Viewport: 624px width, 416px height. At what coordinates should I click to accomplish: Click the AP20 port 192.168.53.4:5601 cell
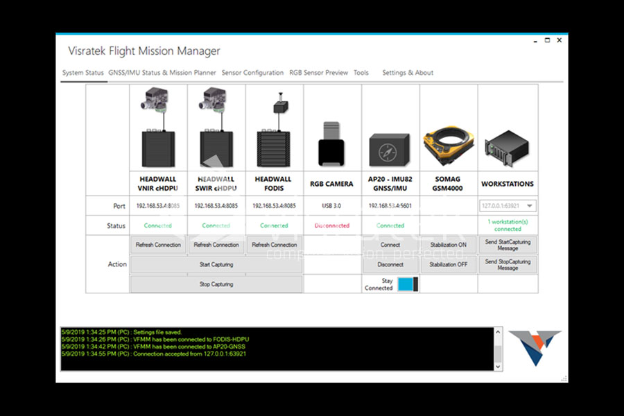pos(390,206)
